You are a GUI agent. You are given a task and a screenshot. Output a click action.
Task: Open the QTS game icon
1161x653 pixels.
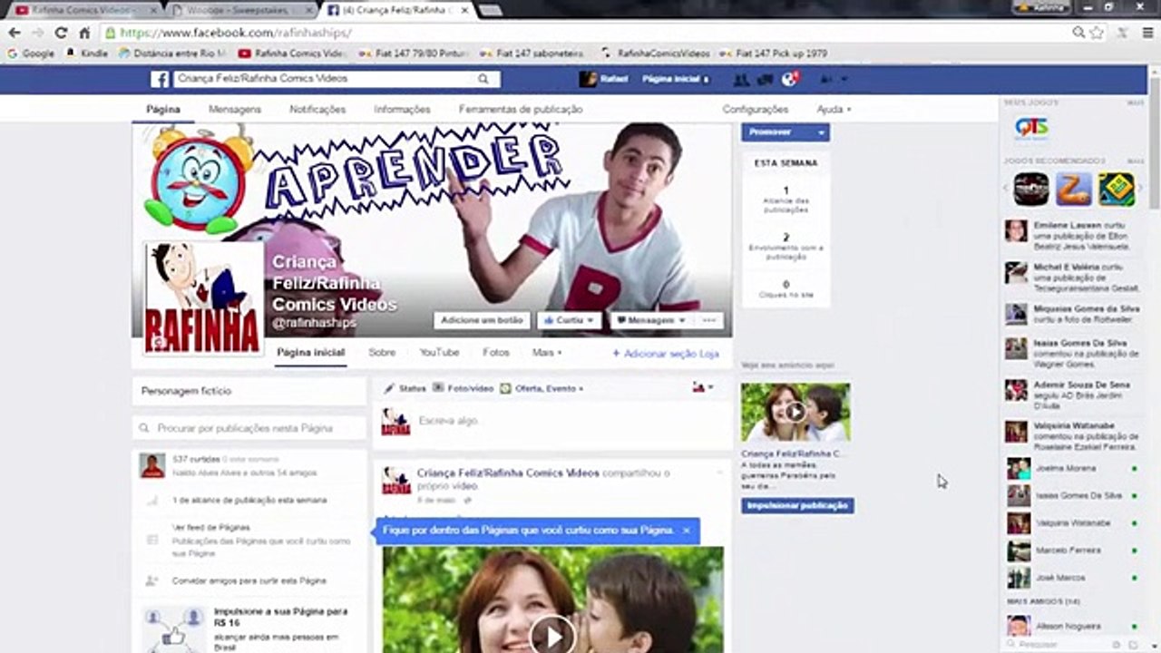(x=1031, y=129)
